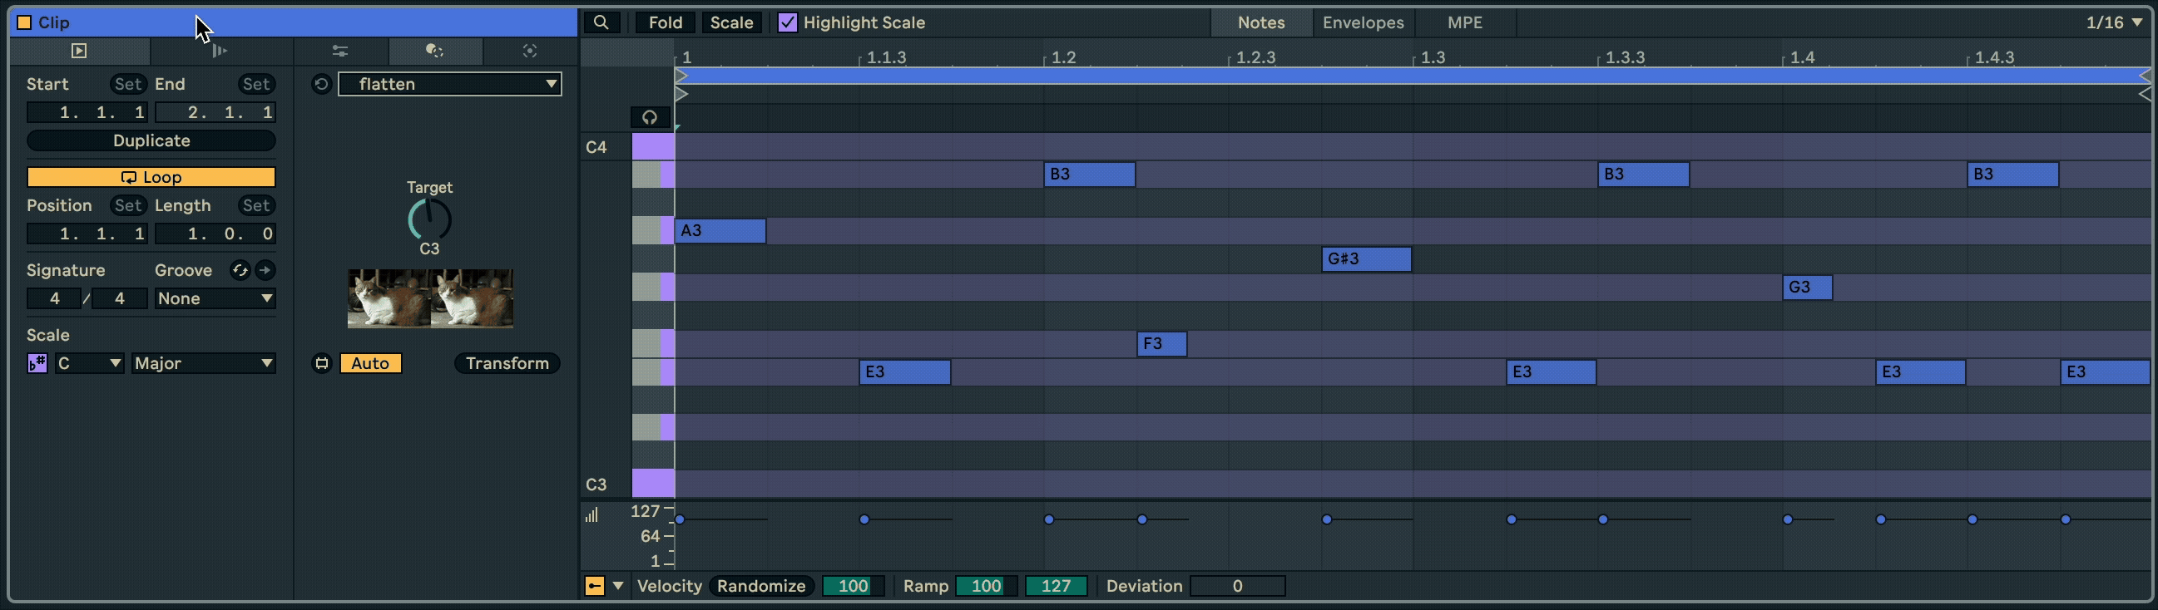Select the G#3 note in the piano roll

[x=1365, y=259]
